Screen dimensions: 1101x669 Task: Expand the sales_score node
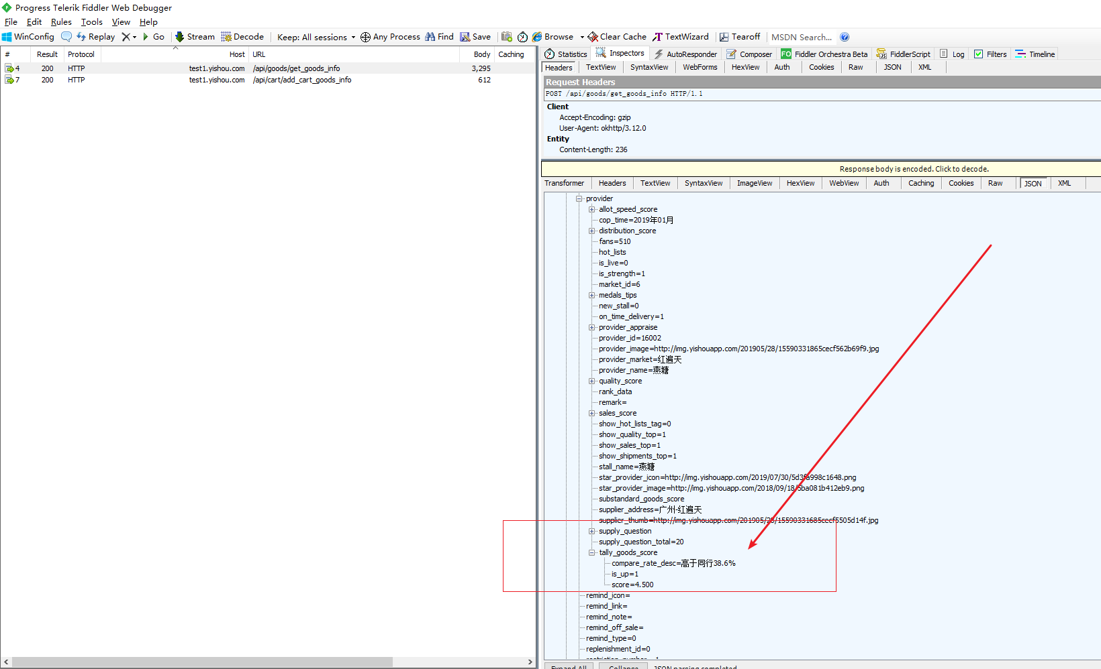click(x=592, y=413)
